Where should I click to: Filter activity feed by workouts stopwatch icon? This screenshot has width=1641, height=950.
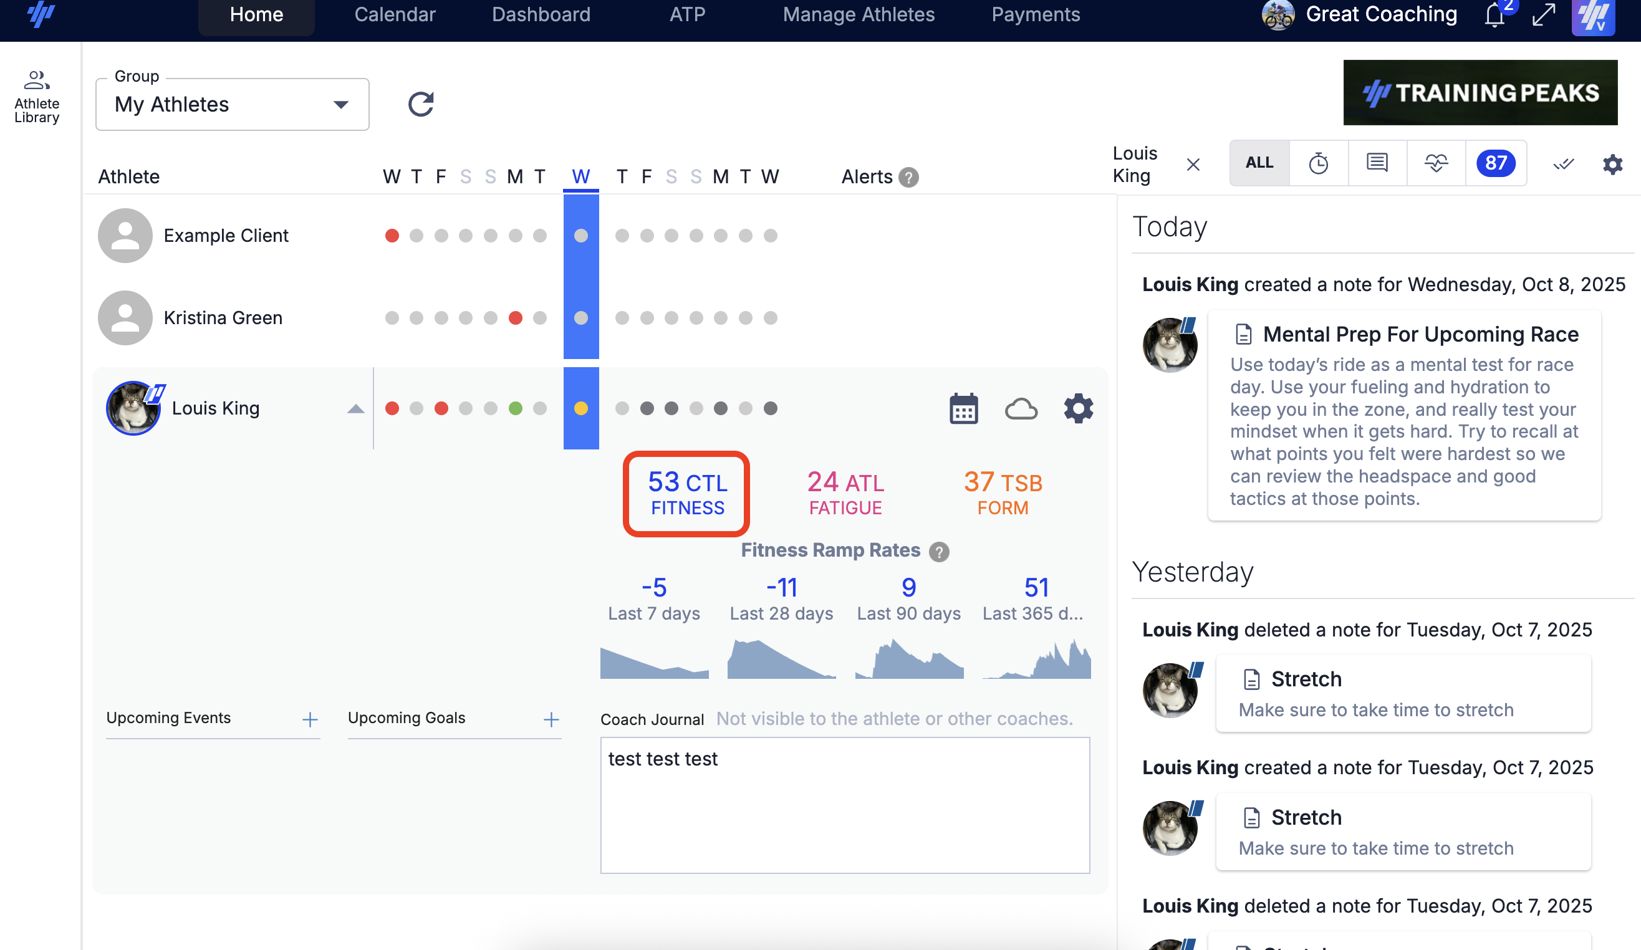[1319, 163]
